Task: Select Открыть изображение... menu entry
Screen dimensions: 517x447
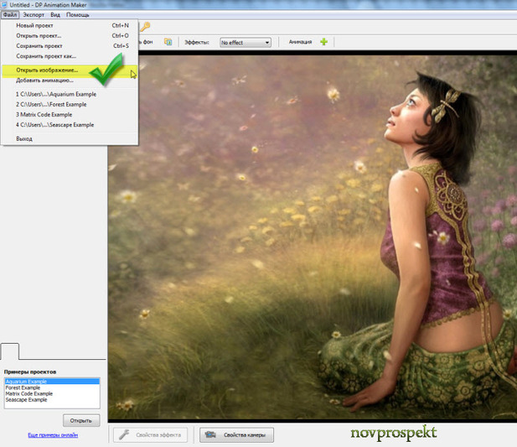Action: pyautogui.click(x=70, y=70)
